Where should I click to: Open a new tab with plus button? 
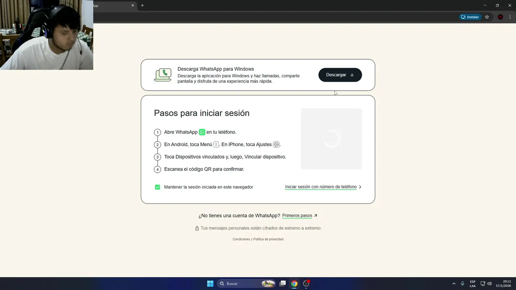(x=142, y=6)
